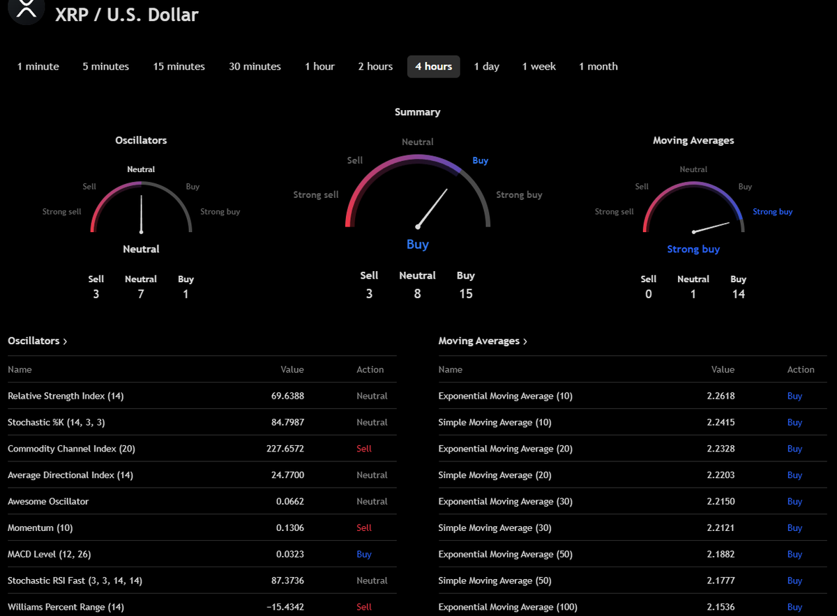The width and height of the screenshot is (837, 616).
Task: Open the Moving Averages section link with chevron
Action: 483,341
